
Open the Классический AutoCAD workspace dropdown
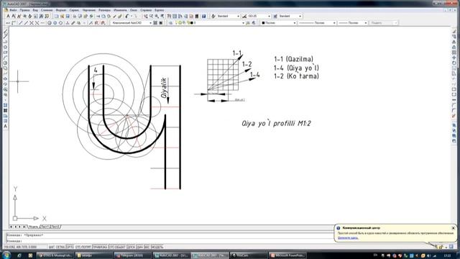coord(150,22)
